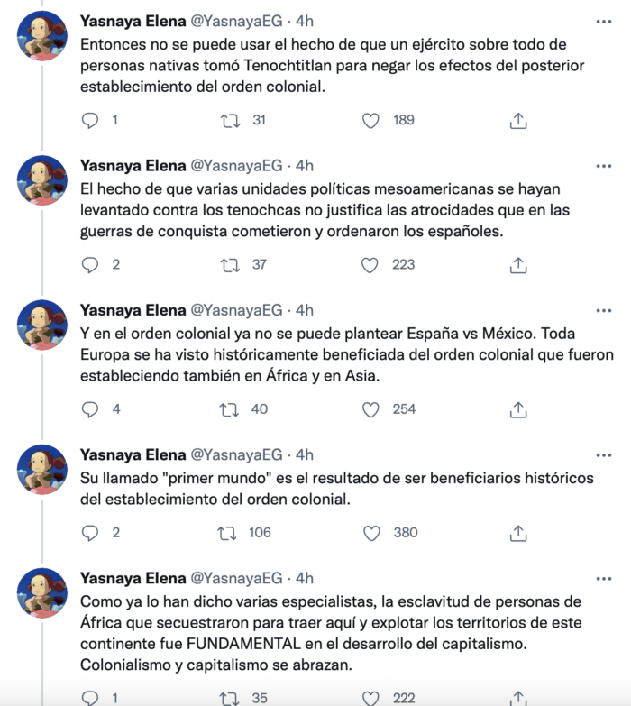The image size is (631, 706).
Task: Open the 4h timestamp on the "primer mundo" tweet
Action: [x=305, y=454]
